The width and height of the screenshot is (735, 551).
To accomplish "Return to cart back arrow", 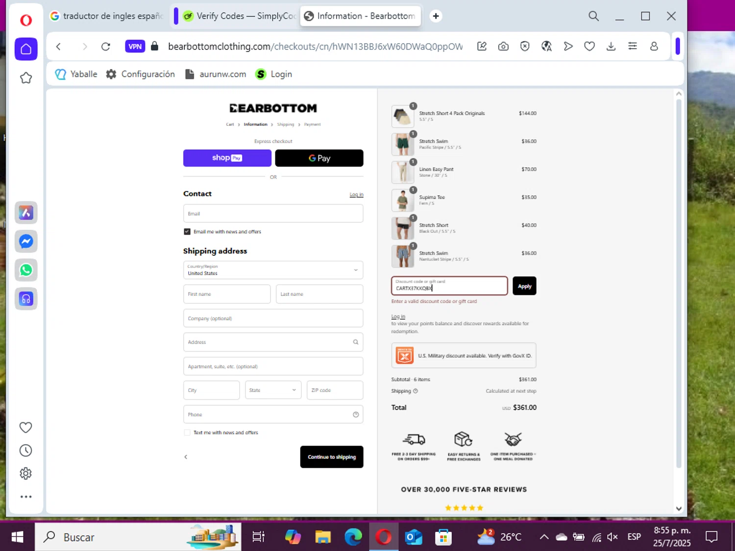I will [186, 457].
